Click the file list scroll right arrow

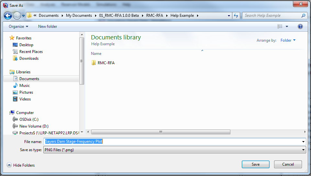pyautogui.click(x=305, y=132)
